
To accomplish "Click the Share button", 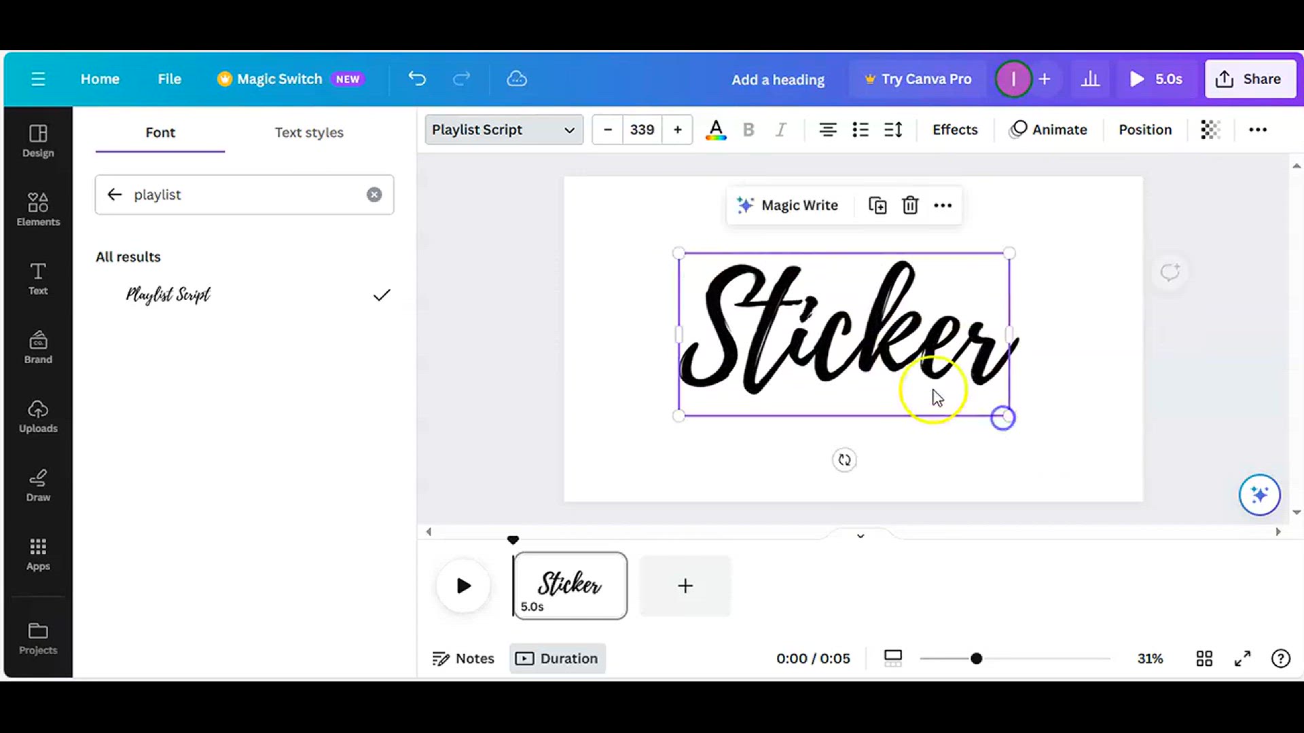I will coord(1250,79).
